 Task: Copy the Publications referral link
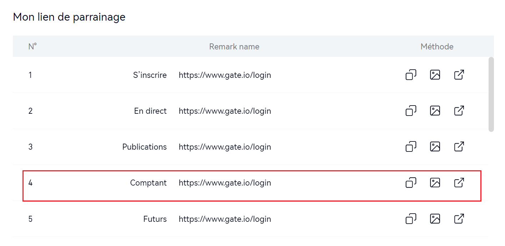(411, 147)
